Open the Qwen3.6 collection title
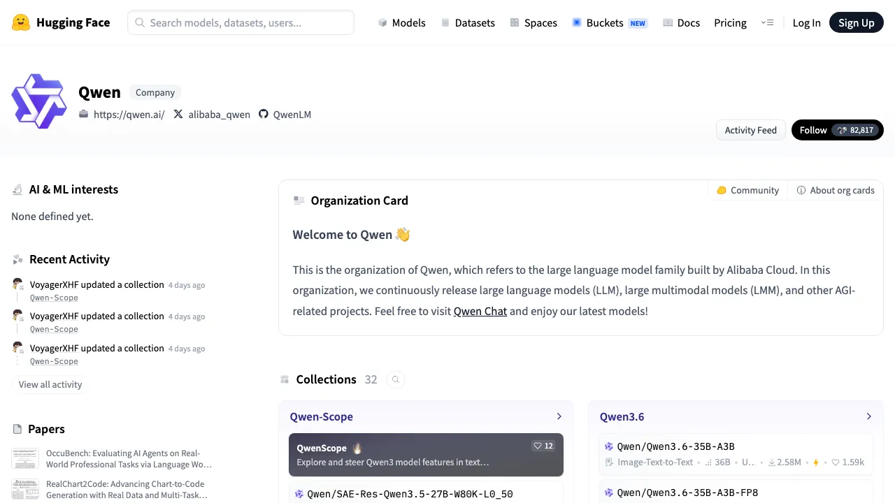 pyautogui.click(x=622, y=416)
